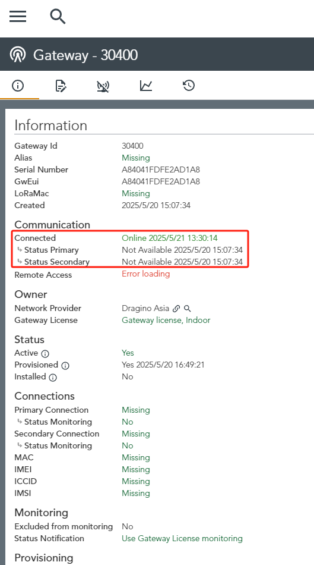Click info icon next to Provisioned
The height and width of the screenshot is (565, 314).
tap(65, 365)
